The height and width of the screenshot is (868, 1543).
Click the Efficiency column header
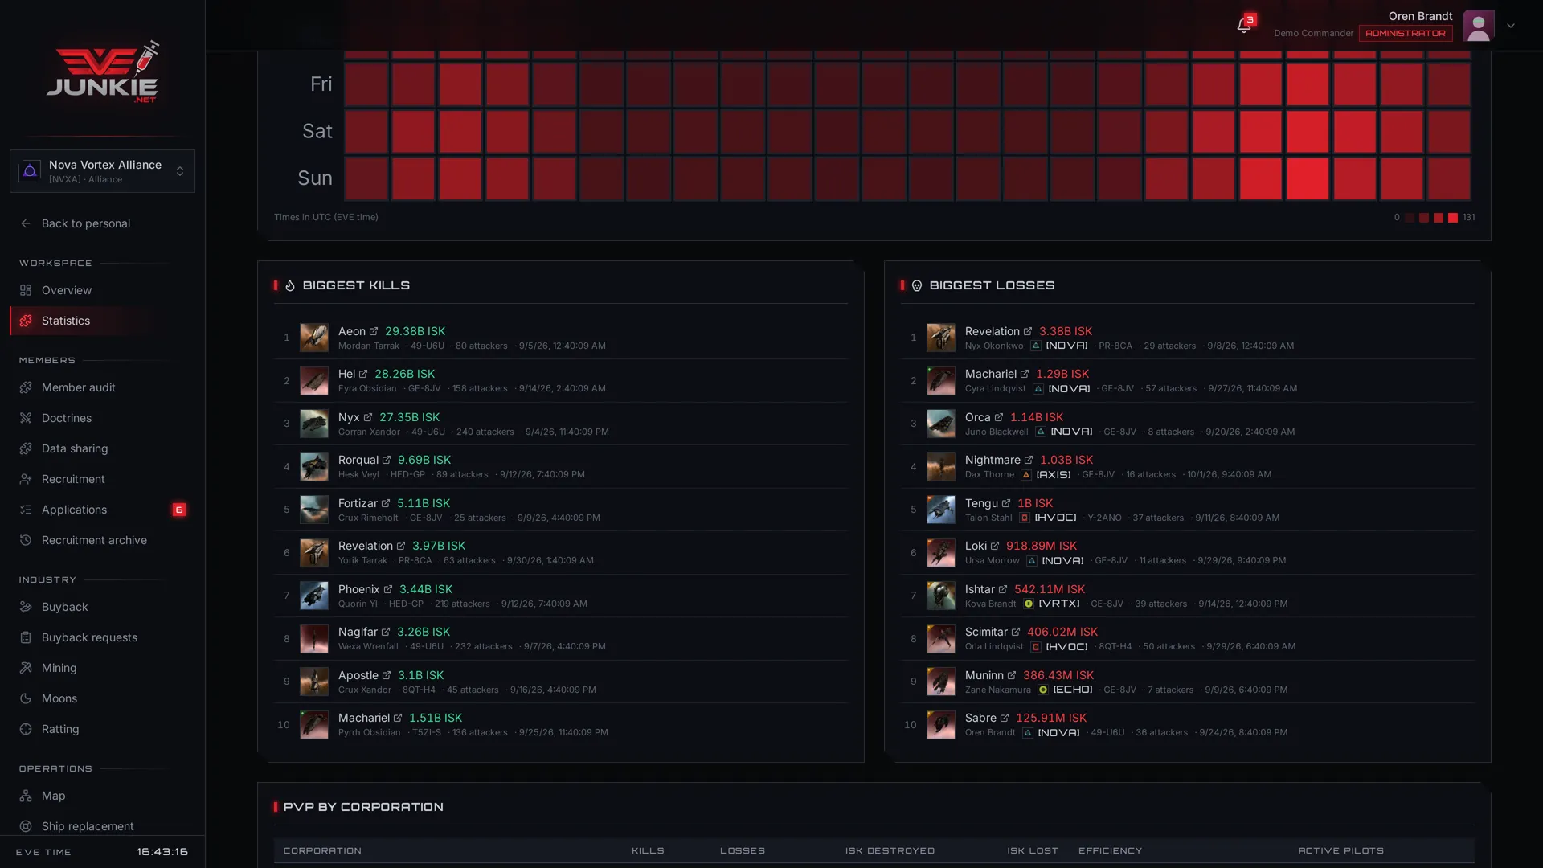coord(1110,850)
